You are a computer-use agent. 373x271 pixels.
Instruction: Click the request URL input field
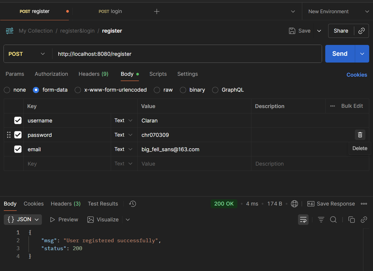click(x=187, y=54)
